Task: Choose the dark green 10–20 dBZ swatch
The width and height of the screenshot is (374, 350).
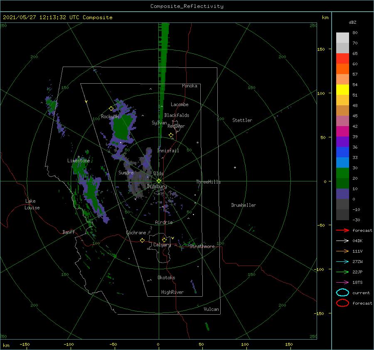Action: pyautogui.click(x=342, y=184)
